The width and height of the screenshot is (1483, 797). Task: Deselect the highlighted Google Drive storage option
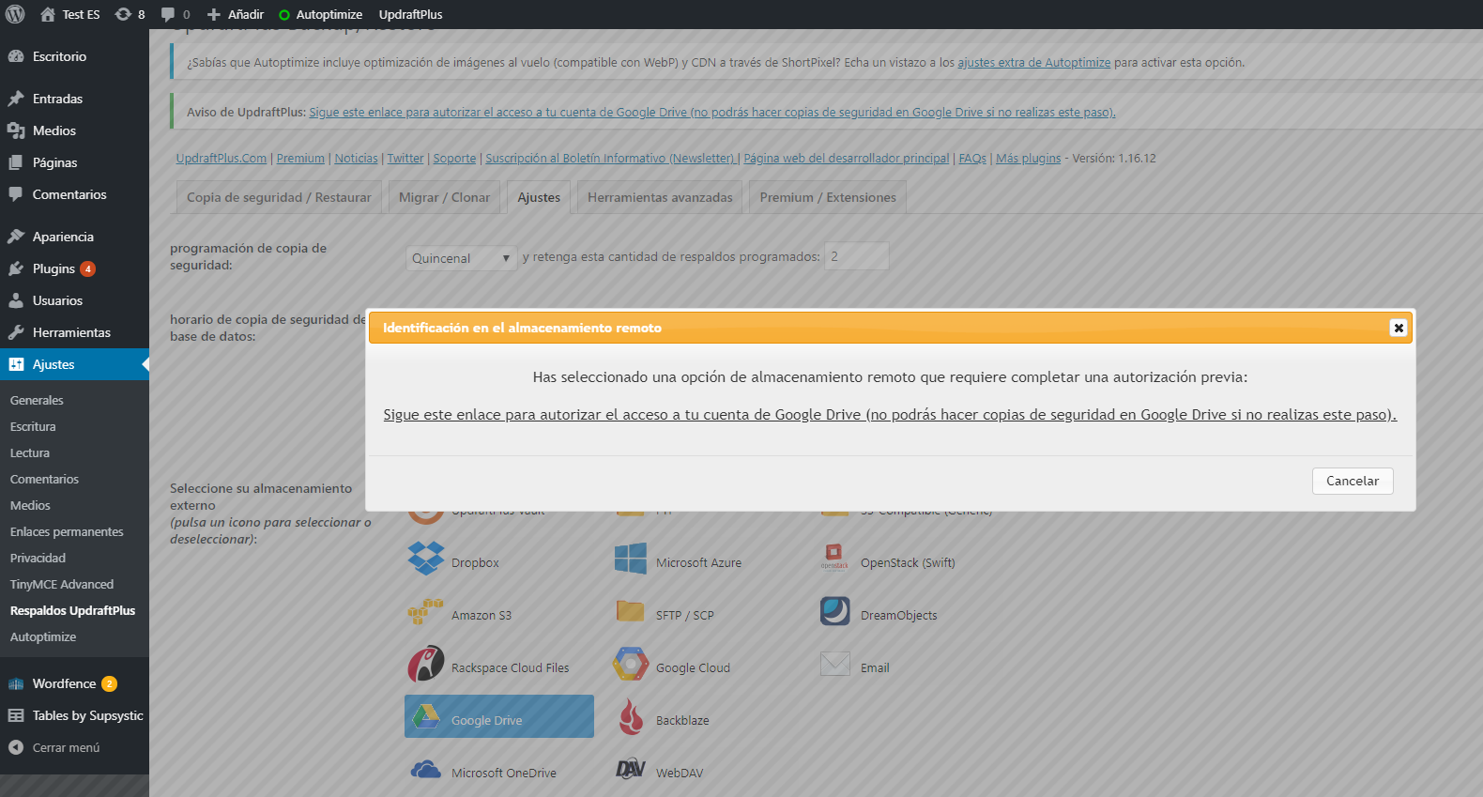point(498,717)
